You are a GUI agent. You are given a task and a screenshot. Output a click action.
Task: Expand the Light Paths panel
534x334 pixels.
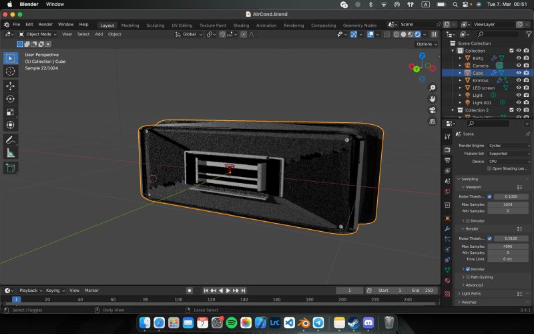[x=470, y=293]
